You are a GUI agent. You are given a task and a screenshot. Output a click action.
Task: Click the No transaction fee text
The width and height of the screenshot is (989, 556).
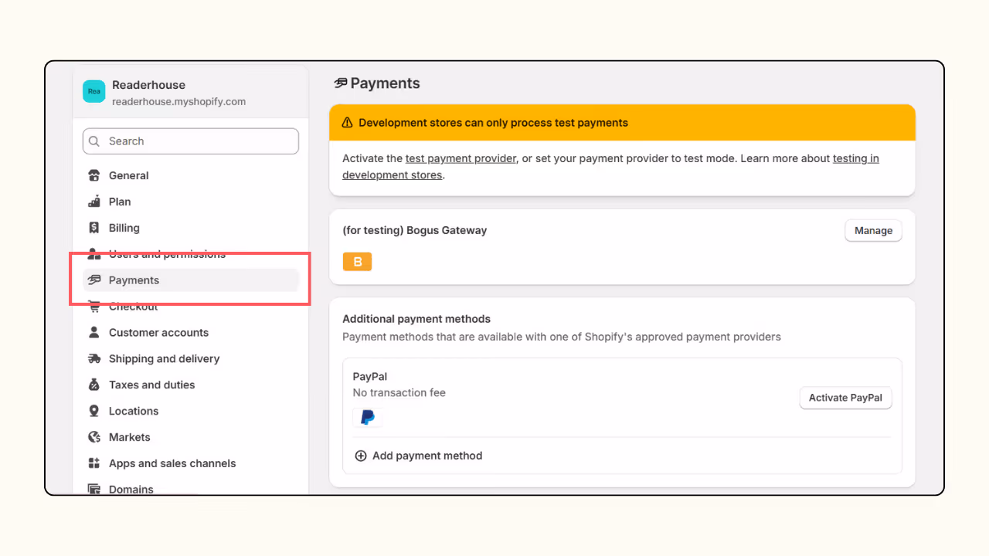click(x=399, y=392)
